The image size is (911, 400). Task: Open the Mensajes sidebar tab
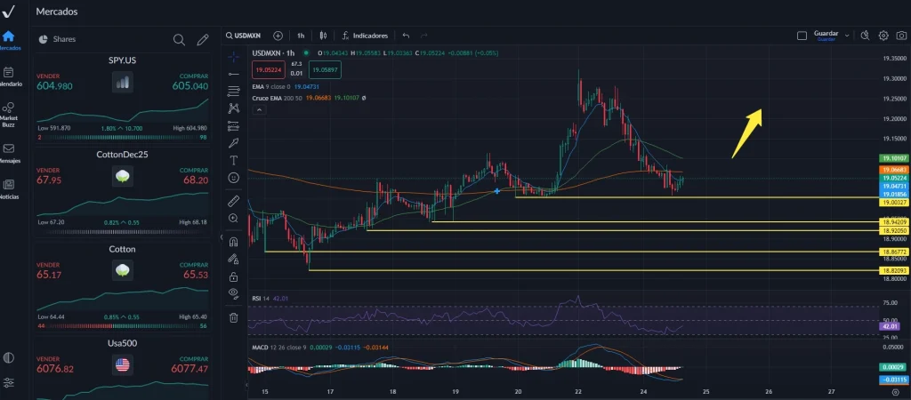[x=9, y=153]
